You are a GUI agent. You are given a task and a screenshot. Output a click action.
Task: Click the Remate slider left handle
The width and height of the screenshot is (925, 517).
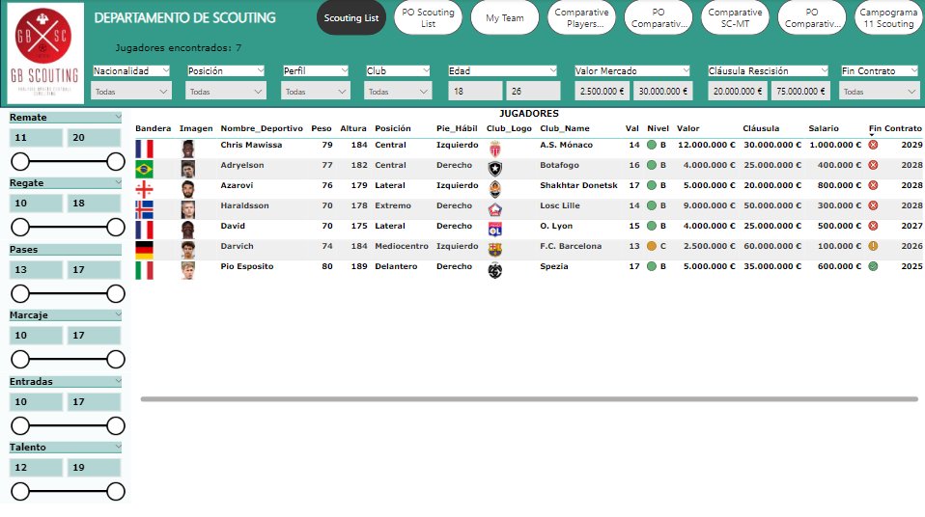[20, 161]
